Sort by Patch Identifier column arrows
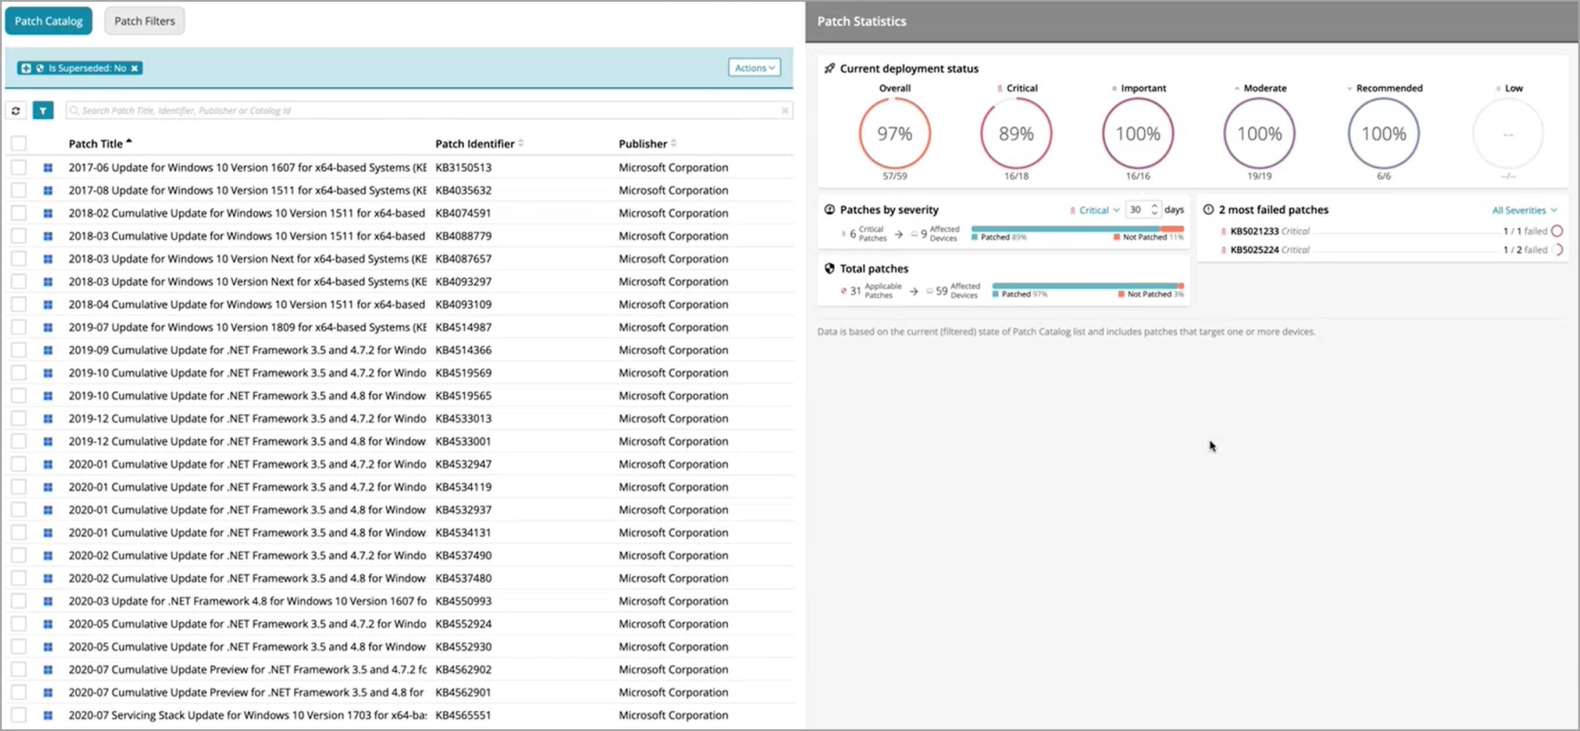The height and width of the screenshot is (731, 1580). [521, 143]
